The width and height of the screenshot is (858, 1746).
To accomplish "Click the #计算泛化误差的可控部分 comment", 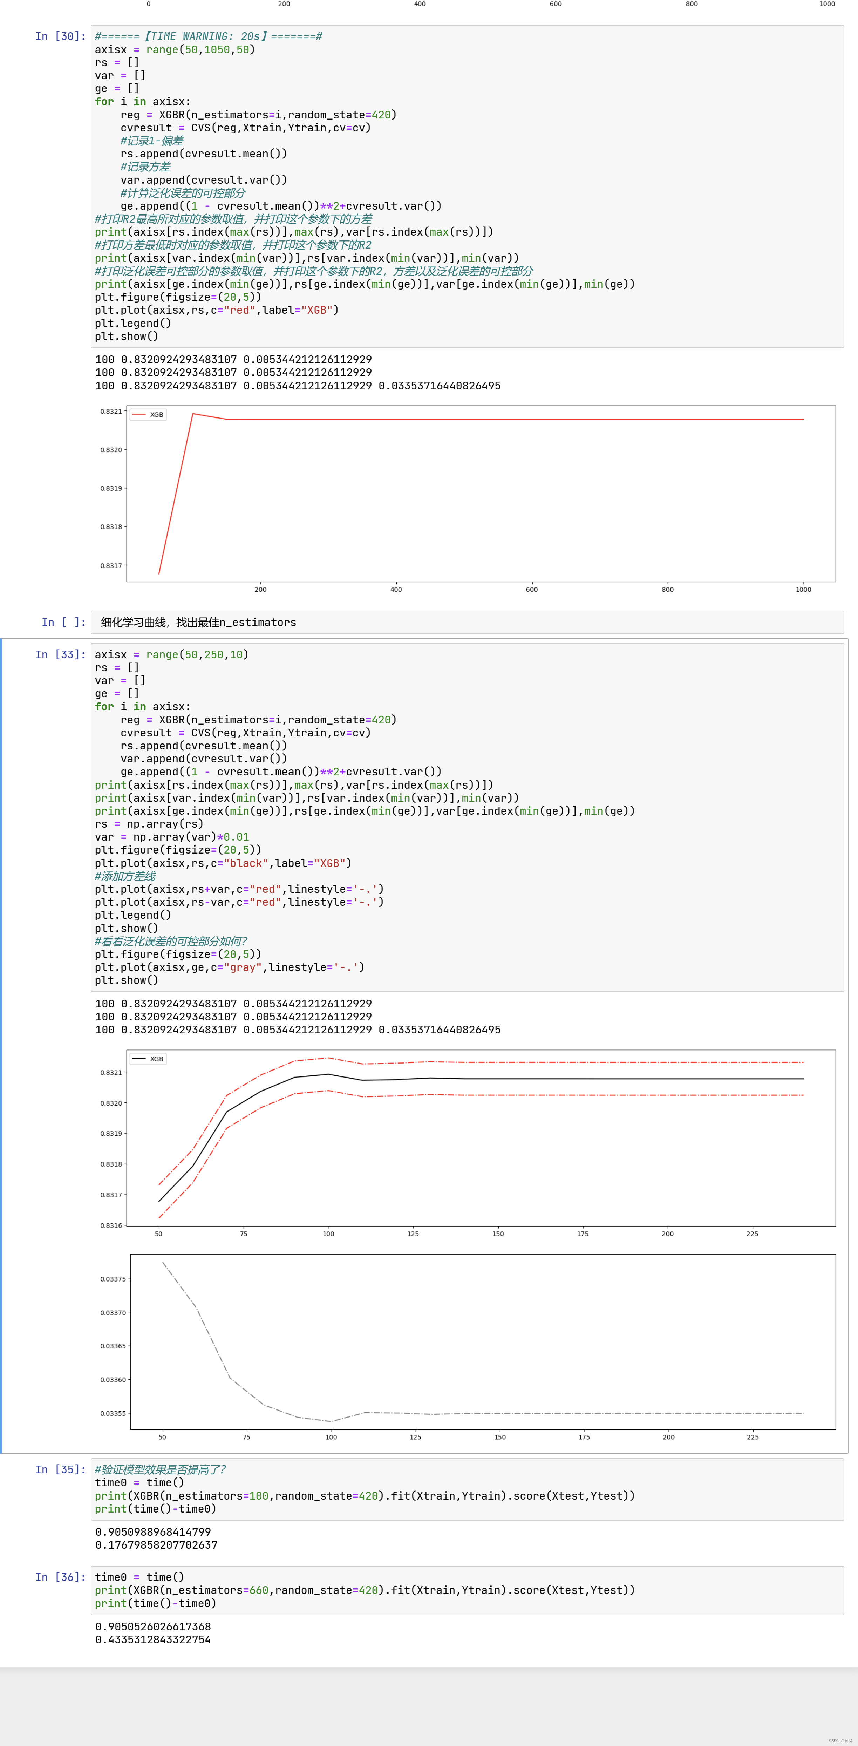I will [183, 193].
